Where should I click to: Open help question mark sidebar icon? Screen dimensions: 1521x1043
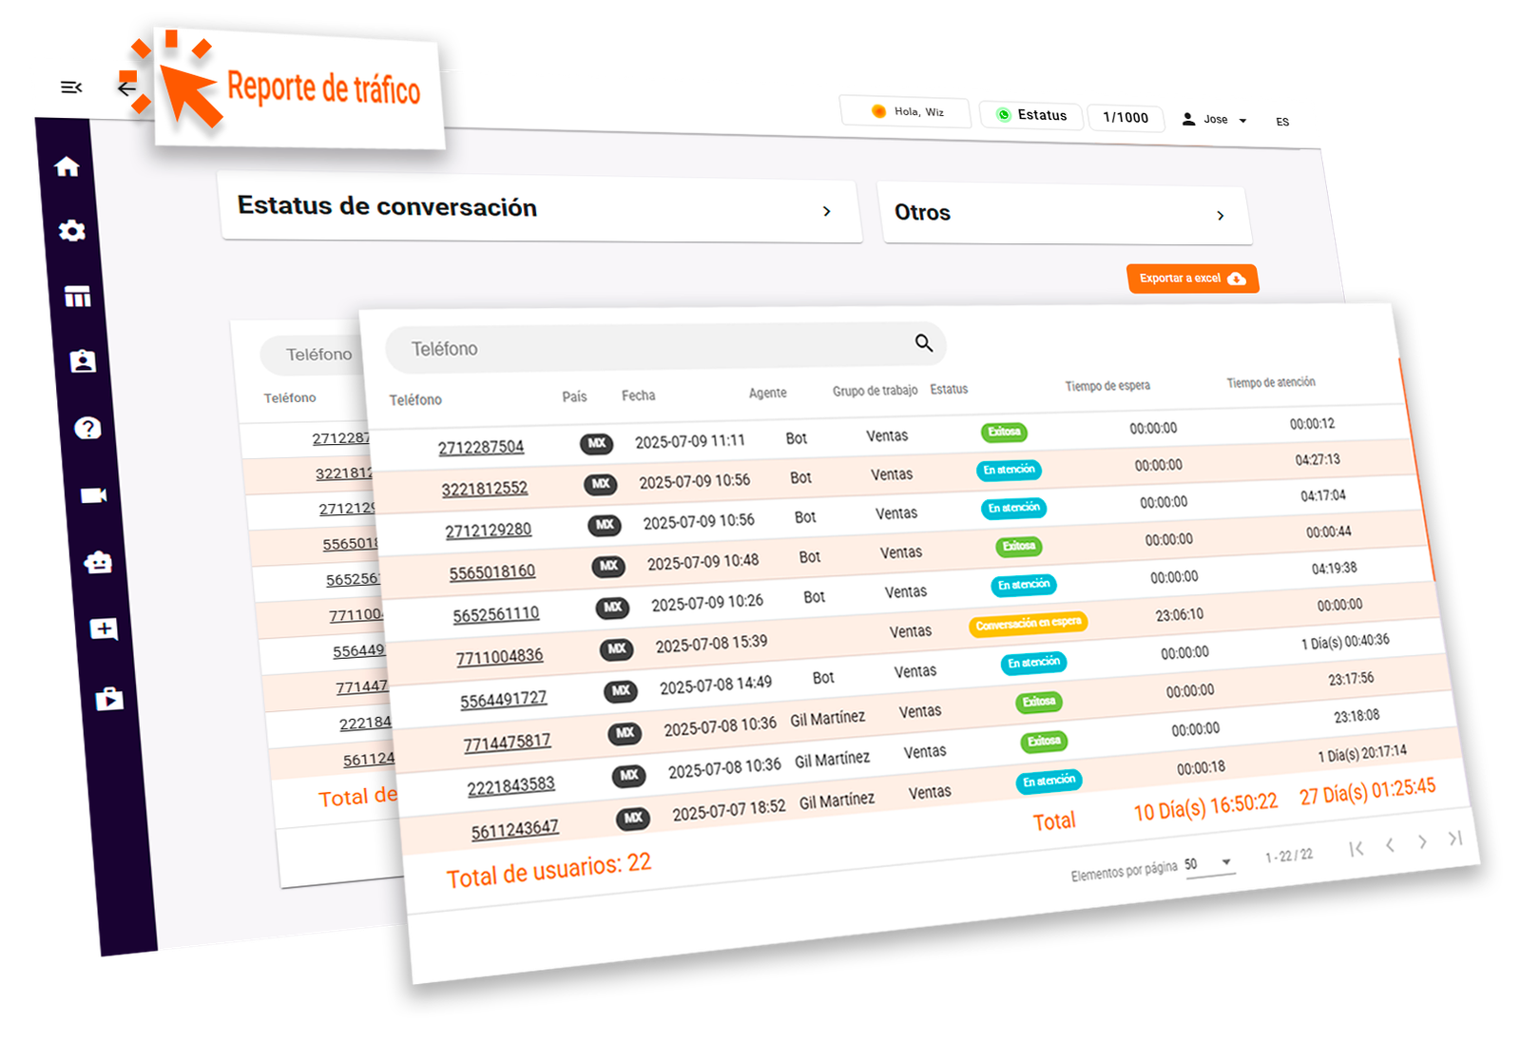pos(87,428)
